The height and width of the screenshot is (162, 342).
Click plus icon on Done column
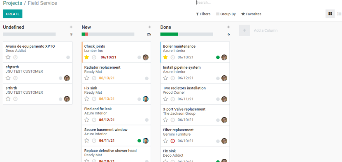[228, 27]
